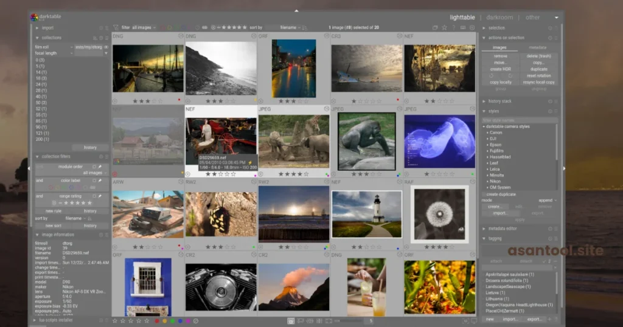Apply the red color label
Screen dimensions: 623x327
(157, 321)
